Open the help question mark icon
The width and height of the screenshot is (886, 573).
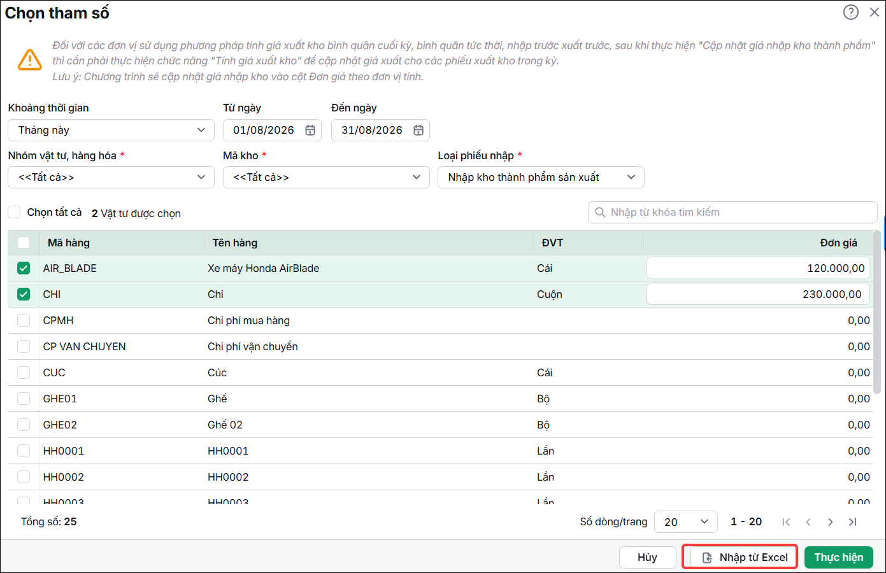pyautogui.click(x=850, y=12)
